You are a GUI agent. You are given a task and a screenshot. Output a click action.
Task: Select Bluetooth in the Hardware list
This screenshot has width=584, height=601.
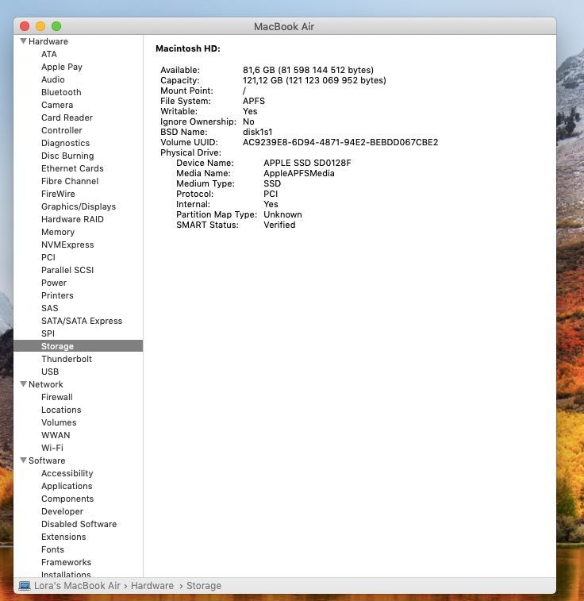click(61, 92)
